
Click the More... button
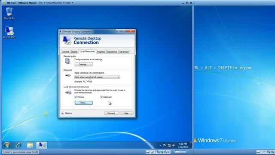[x=84, y=103]
